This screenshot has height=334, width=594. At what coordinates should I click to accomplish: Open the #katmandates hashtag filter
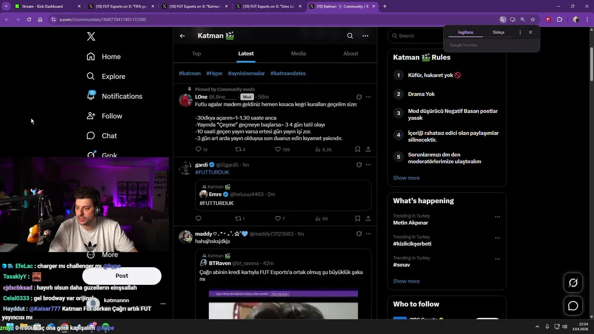tap(288, 73)
